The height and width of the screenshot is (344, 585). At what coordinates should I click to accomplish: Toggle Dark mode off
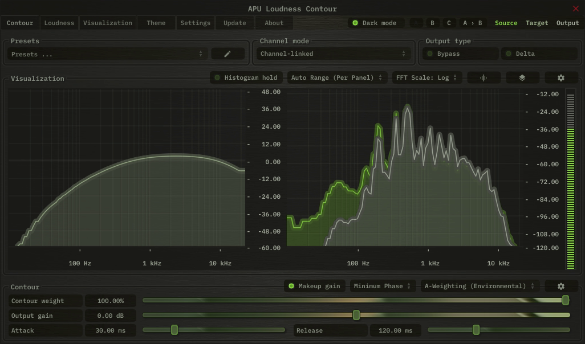[x=376, y=23]
